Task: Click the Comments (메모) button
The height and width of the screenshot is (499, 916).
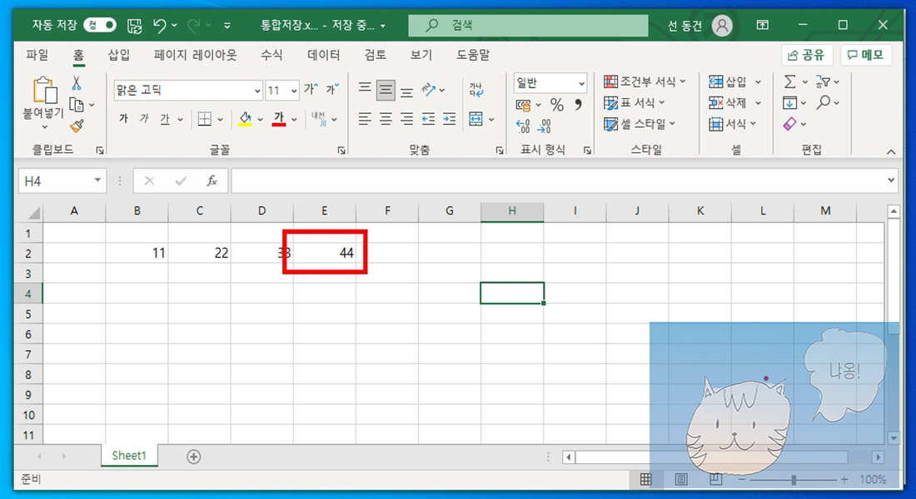Action: tap(866, 55)
